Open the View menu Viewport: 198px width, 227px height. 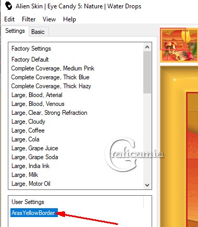(49, 19)
